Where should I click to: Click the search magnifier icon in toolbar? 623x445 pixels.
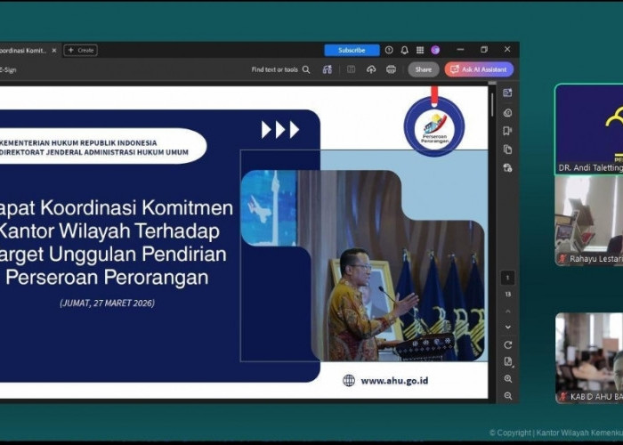[x=306, y=69]
